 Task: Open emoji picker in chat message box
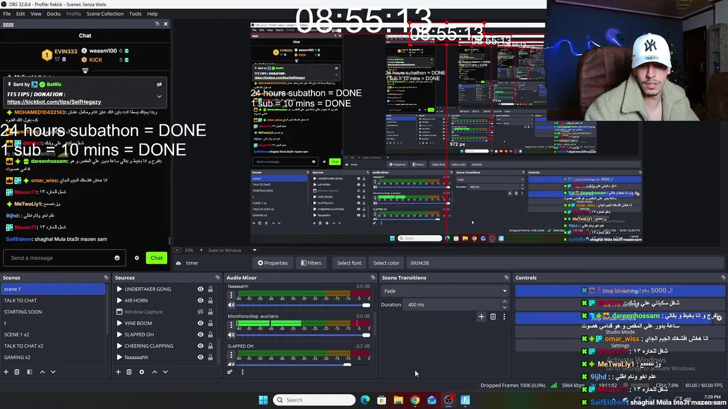(117, 258)
